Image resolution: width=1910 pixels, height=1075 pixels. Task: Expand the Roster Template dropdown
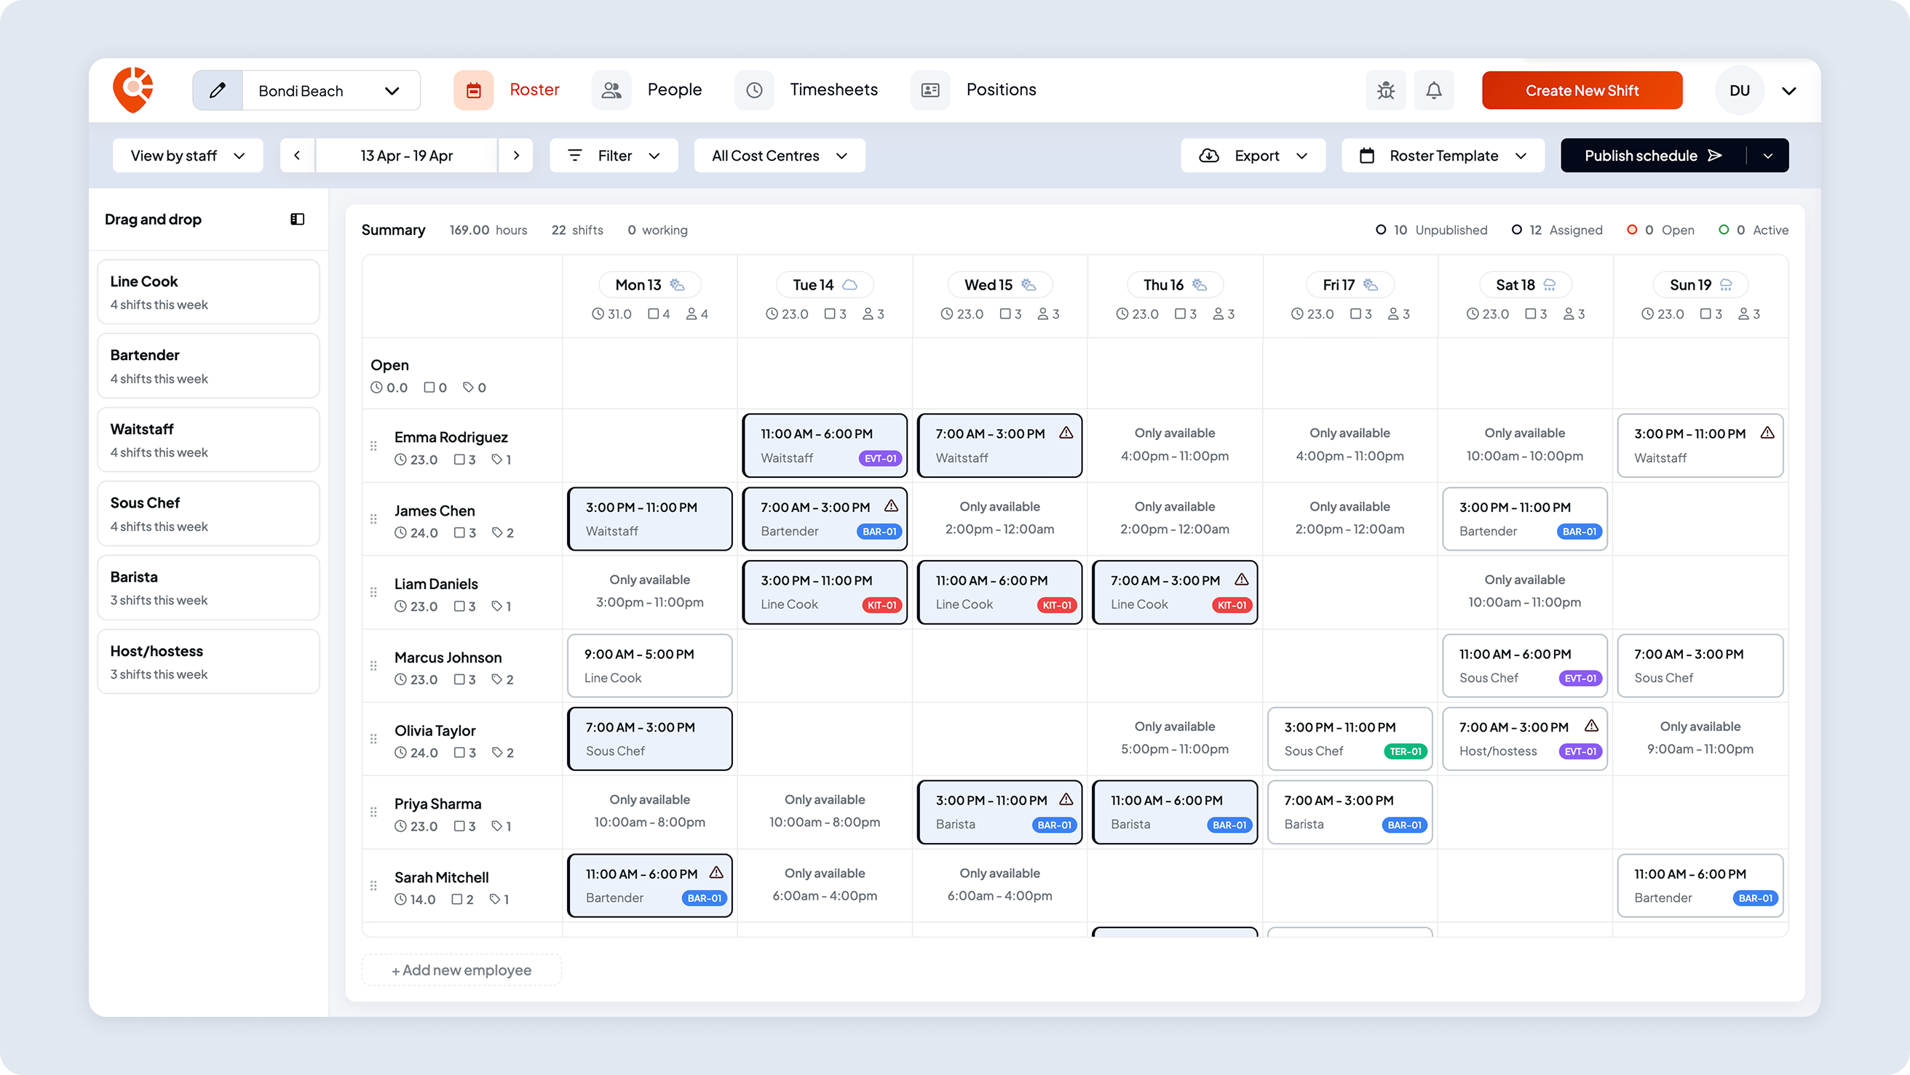click(x=1521, y=155)
